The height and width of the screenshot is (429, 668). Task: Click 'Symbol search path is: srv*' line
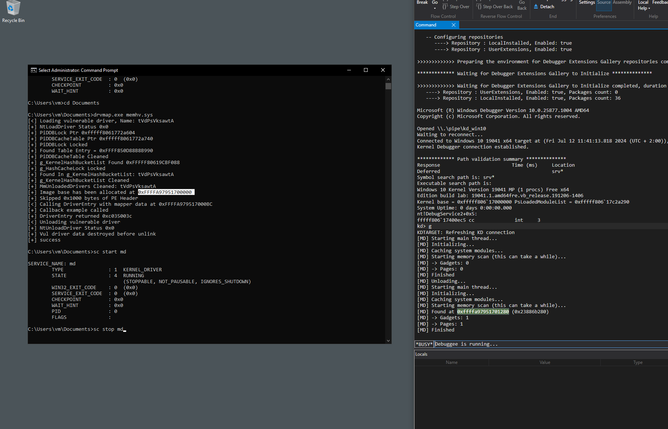coord(456,177)
